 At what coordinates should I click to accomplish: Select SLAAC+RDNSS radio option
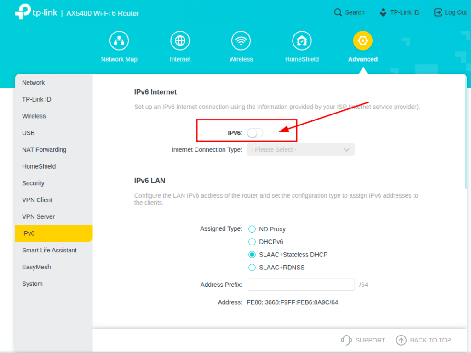[252, 268]
